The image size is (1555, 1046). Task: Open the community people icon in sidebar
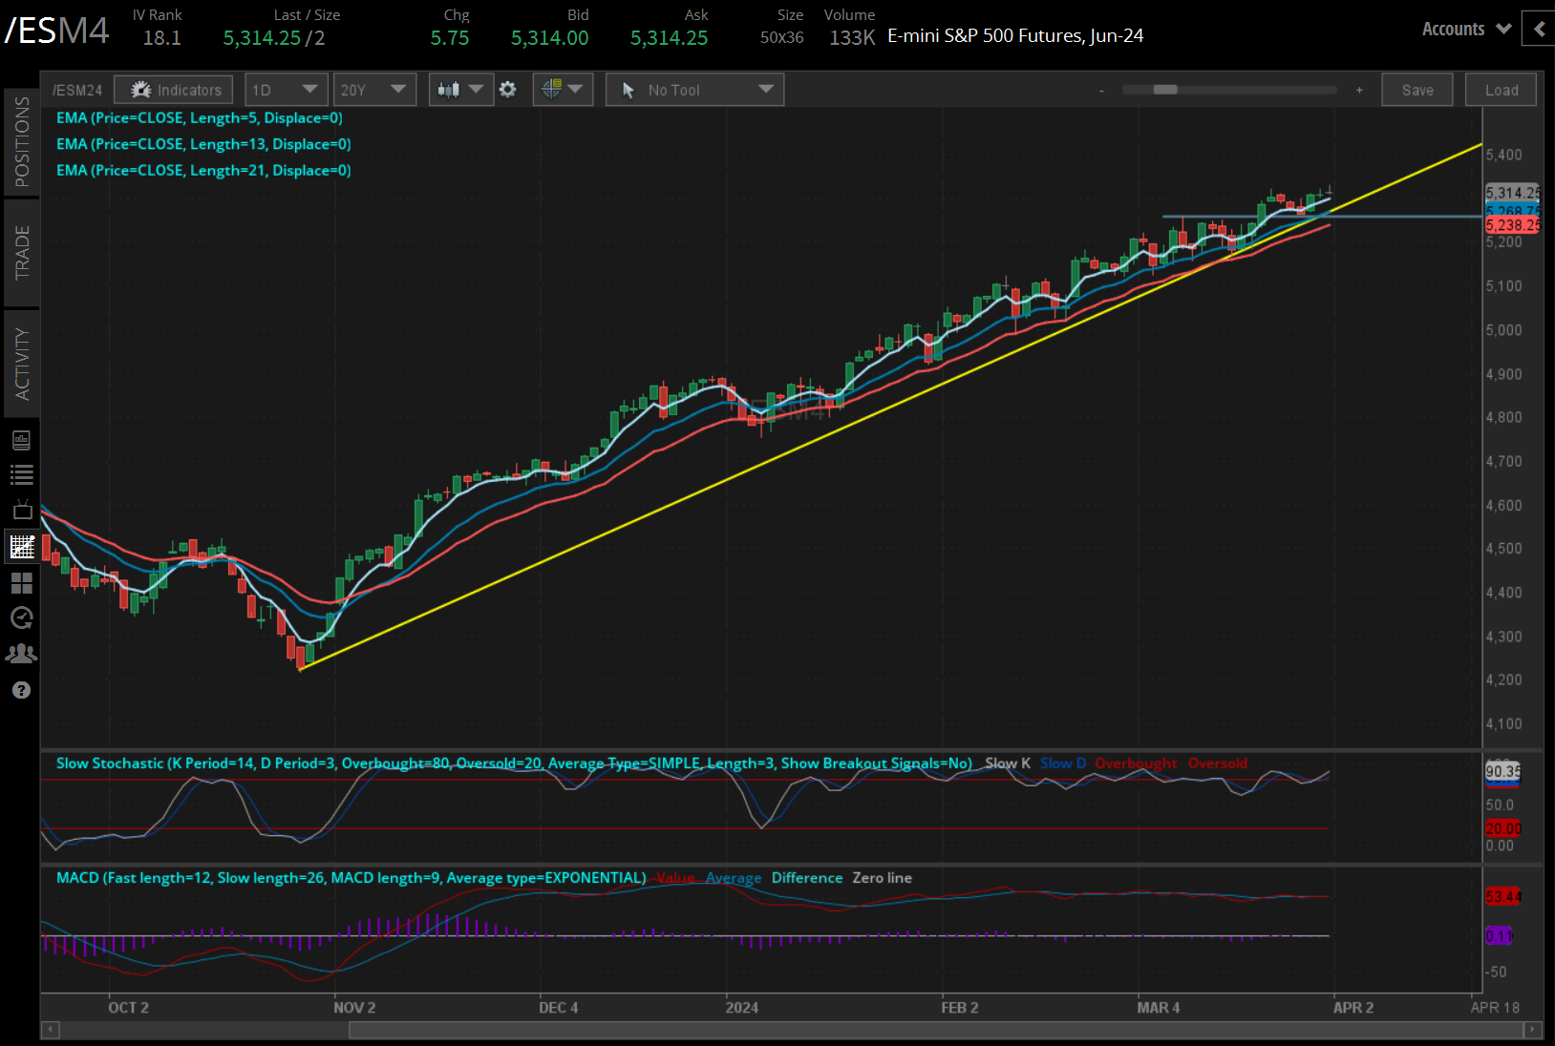point(21,654)
